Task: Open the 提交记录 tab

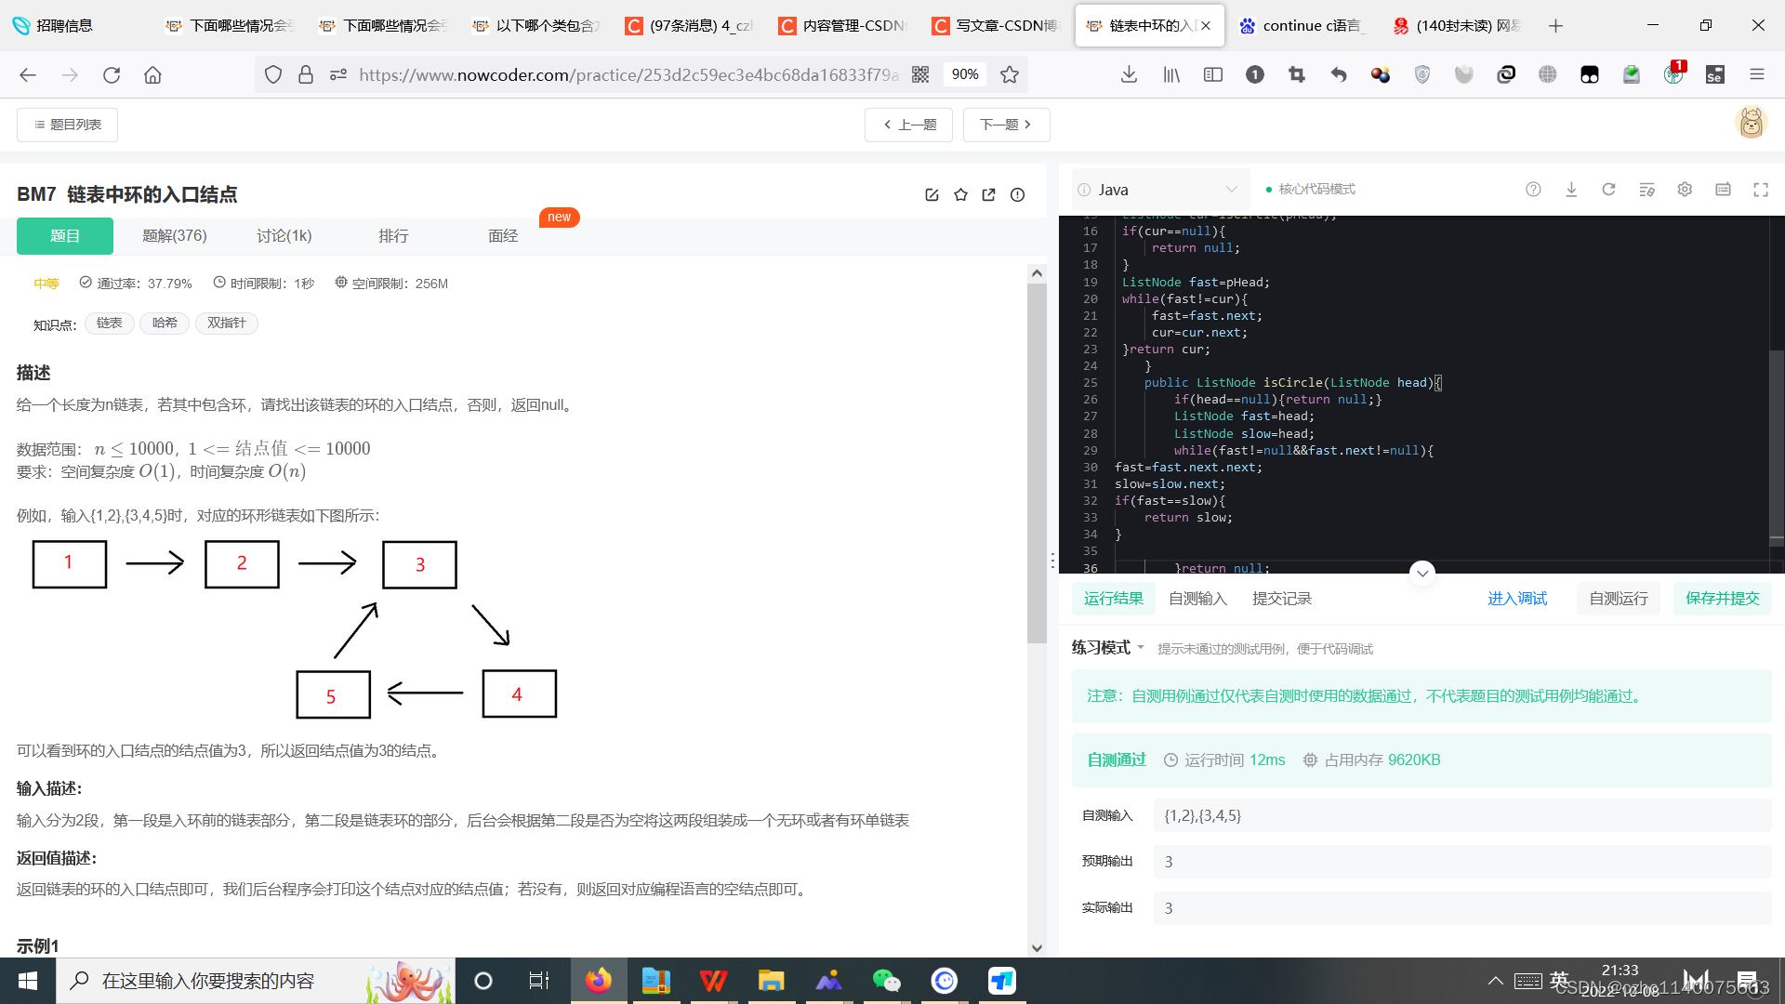Action: [1281, 599]
